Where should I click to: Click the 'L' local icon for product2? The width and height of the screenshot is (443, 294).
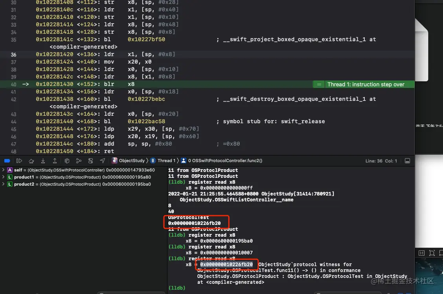10,184
